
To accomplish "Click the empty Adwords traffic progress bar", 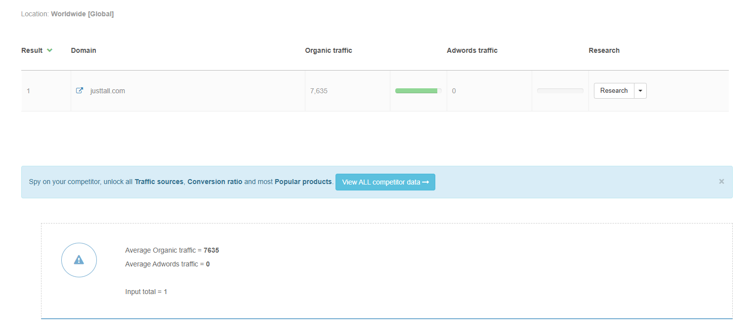I will coord(560,91).
